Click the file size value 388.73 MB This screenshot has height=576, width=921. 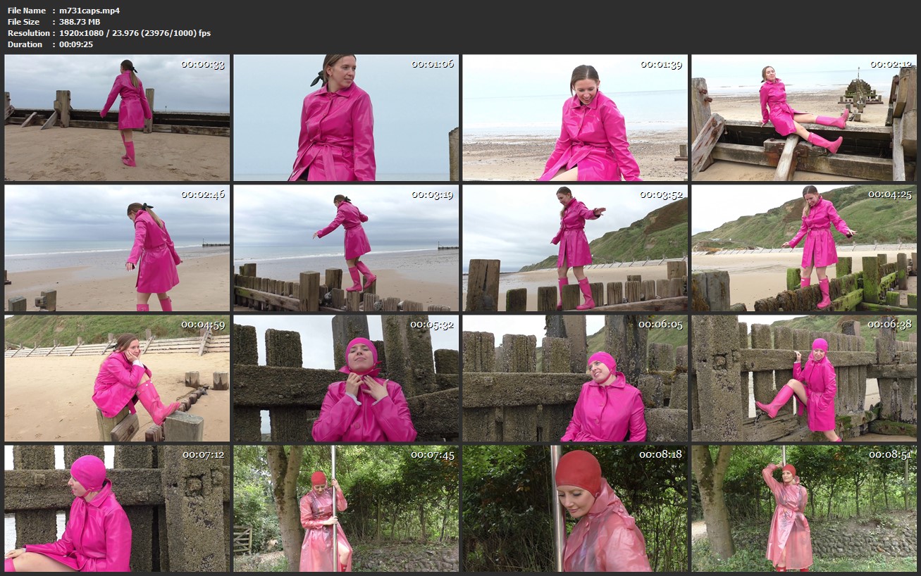tap(80, 22)
